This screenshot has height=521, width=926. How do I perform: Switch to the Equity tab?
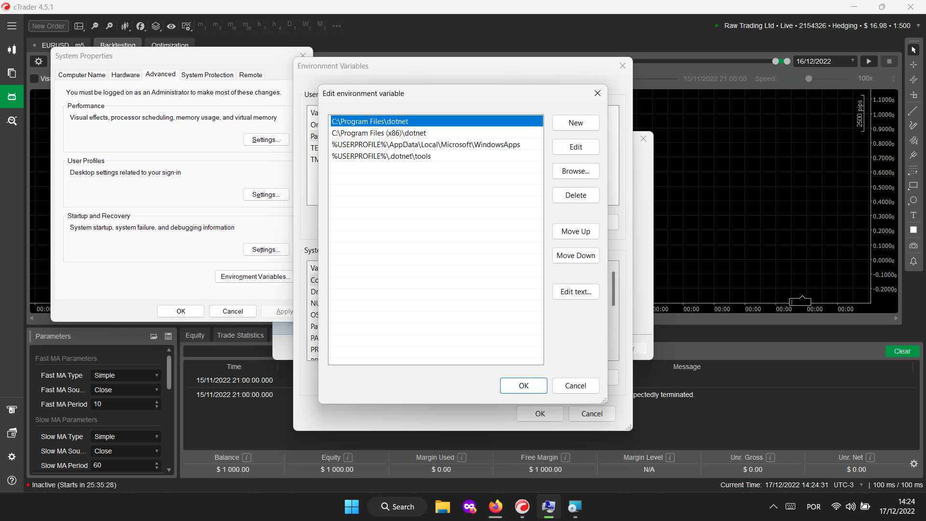click(x=195, y=335)
